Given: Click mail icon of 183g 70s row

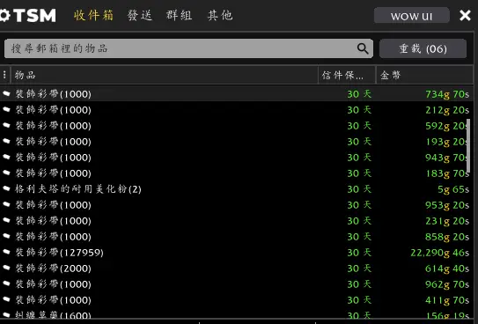Looking at the screenshot, I should click(x=7, y=173).
